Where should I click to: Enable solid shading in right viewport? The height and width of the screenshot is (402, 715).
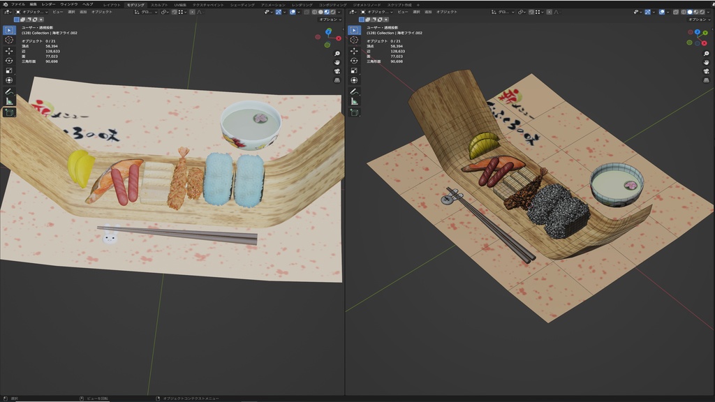(x=690, y=12)
